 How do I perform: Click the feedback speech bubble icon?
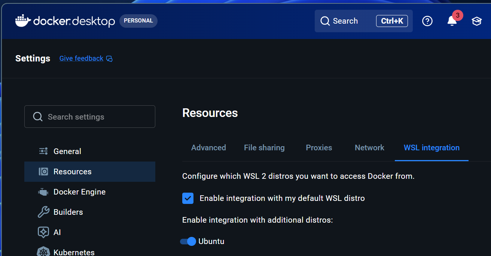109,58
